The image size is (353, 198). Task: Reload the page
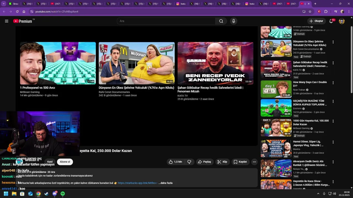[x=17, y=12]
